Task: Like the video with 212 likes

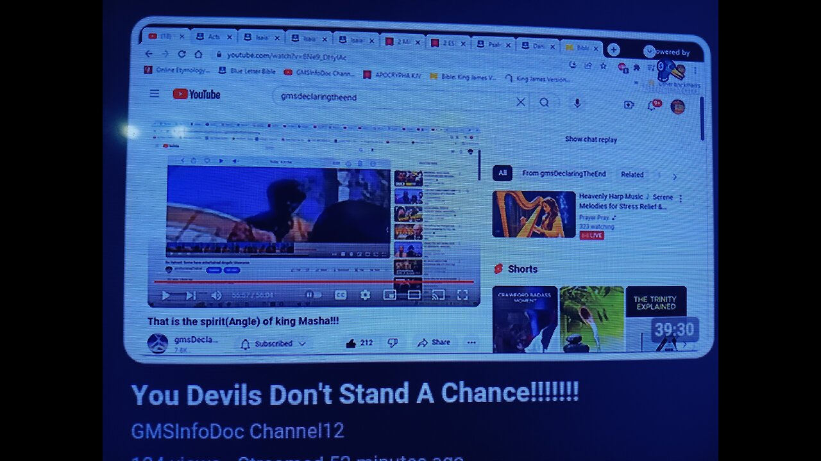Action: tap(359, 343)
